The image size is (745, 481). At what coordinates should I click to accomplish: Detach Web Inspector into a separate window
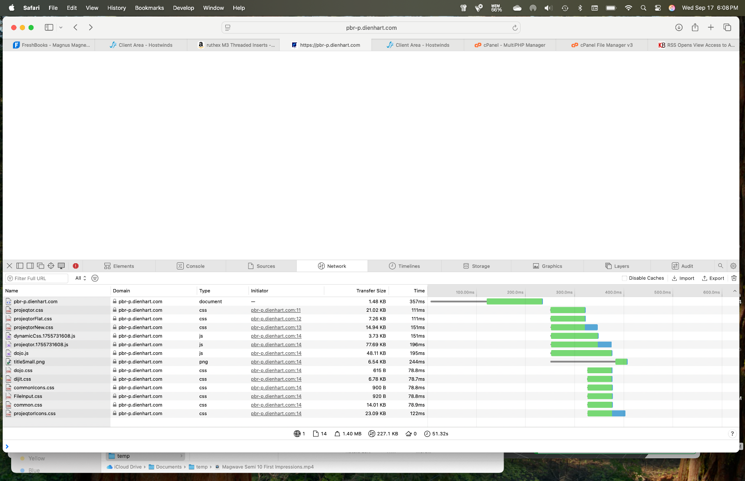point(41,266)
